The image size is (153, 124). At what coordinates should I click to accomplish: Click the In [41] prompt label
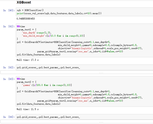point(9,26)
